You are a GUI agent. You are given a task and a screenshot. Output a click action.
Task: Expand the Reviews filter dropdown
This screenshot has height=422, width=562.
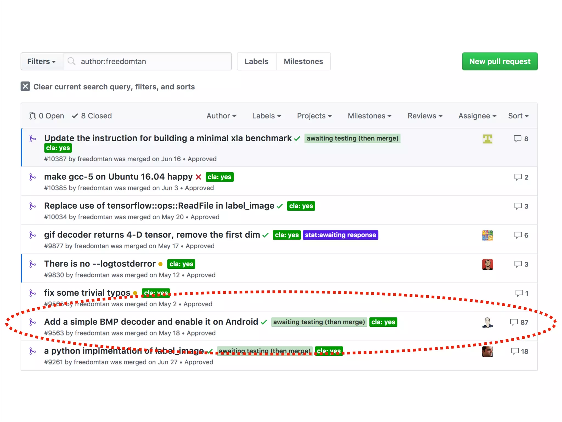tap(425, 116)
